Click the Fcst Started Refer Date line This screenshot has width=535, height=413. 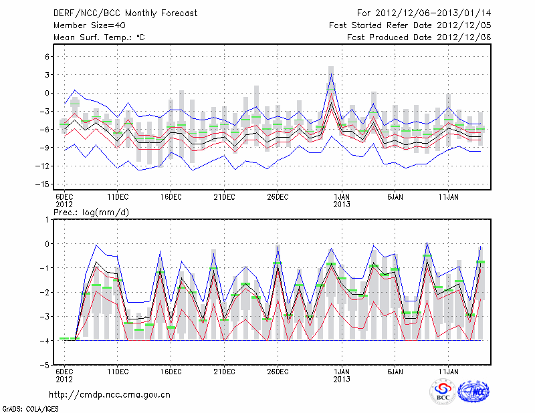click(410, 25)
